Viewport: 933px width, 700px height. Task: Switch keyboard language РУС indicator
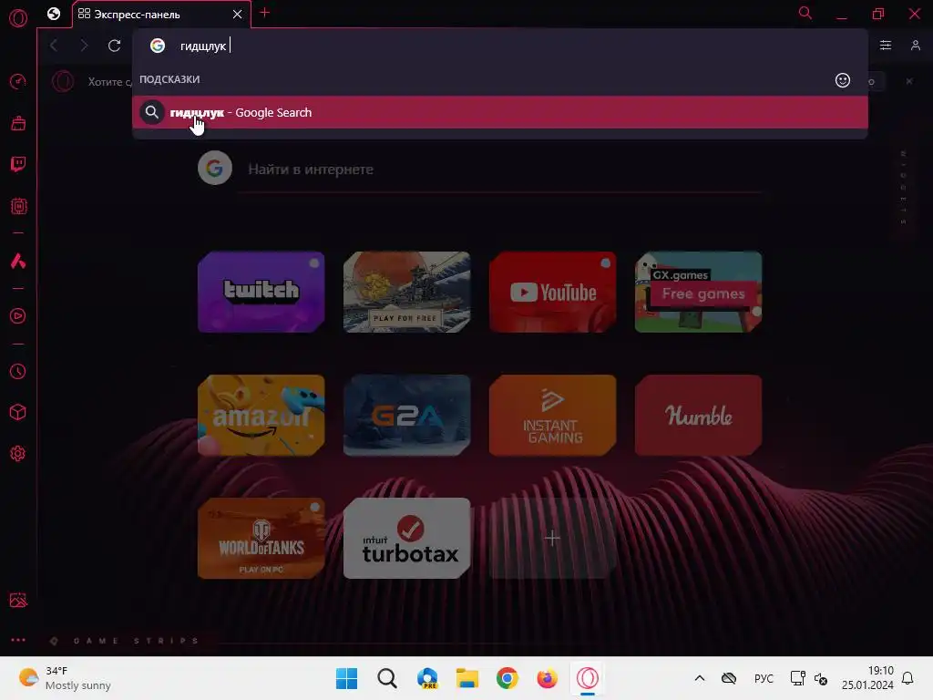coord(764,678)
